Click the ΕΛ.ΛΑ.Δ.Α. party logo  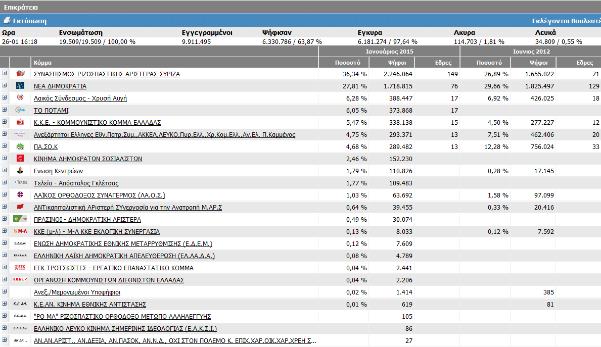point(20,256)
